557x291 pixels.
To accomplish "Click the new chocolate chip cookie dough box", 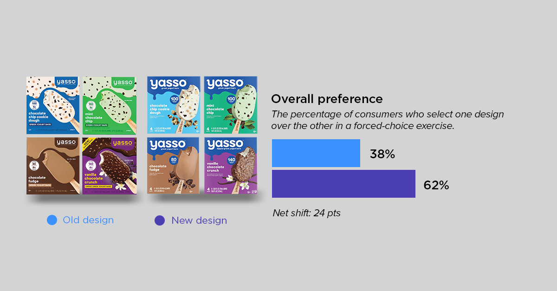I will 174,105.
